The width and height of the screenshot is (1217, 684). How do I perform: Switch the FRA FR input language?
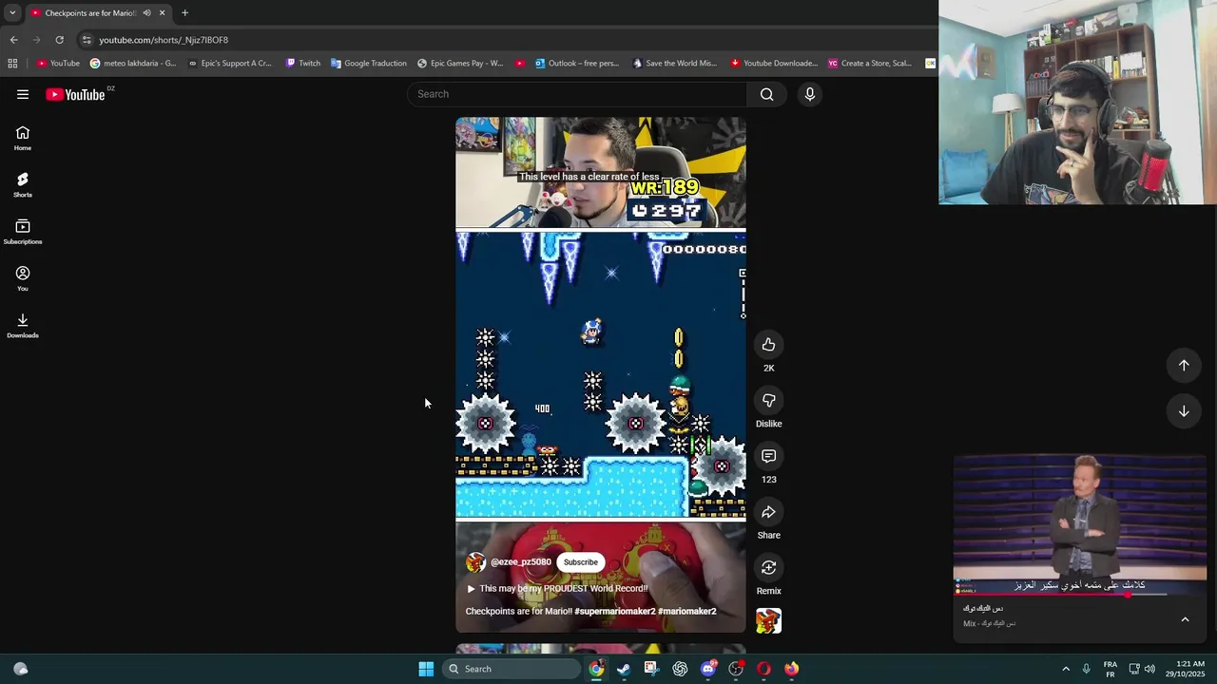[x=1111, y=669]
